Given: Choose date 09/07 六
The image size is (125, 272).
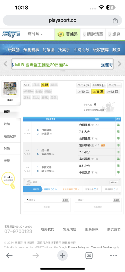Looking at the screenshot, I should [84, 85].
